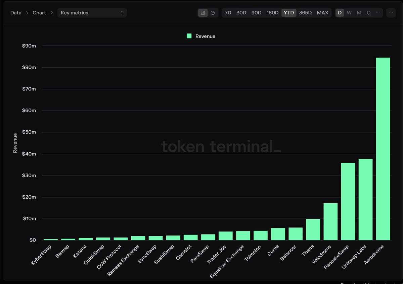The height and width of the screenshot is (284, 403).
Task: Click the Aerodrome axis label
Action: (374, 255)
